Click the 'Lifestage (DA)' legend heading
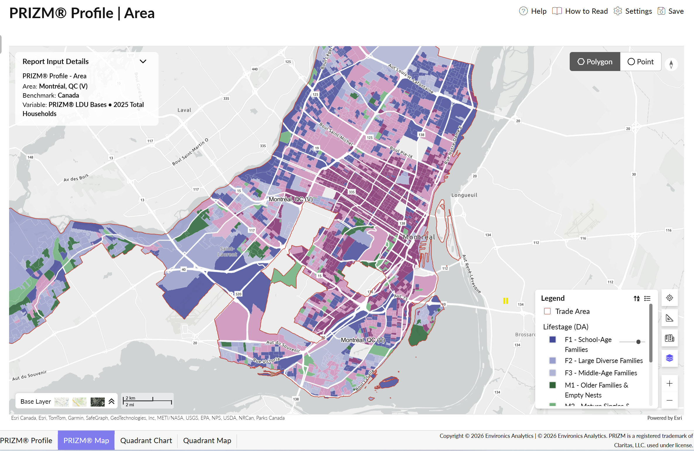The width and height of the screenshot is (694, 451). pos(566,327)
